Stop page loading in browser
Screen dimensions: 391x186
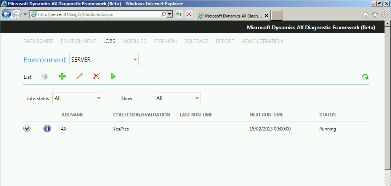[189, 14]
